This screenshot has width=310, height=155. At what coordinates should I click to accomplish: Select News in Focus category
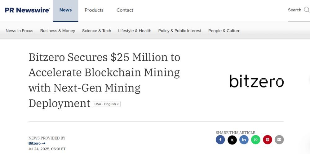(x=19, y=31)
